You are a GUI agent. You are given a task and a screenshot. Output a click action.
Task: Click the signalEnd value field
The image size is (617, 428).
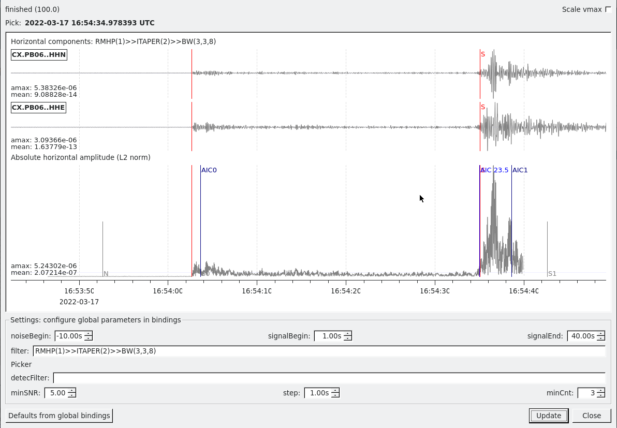coord(581,336)
